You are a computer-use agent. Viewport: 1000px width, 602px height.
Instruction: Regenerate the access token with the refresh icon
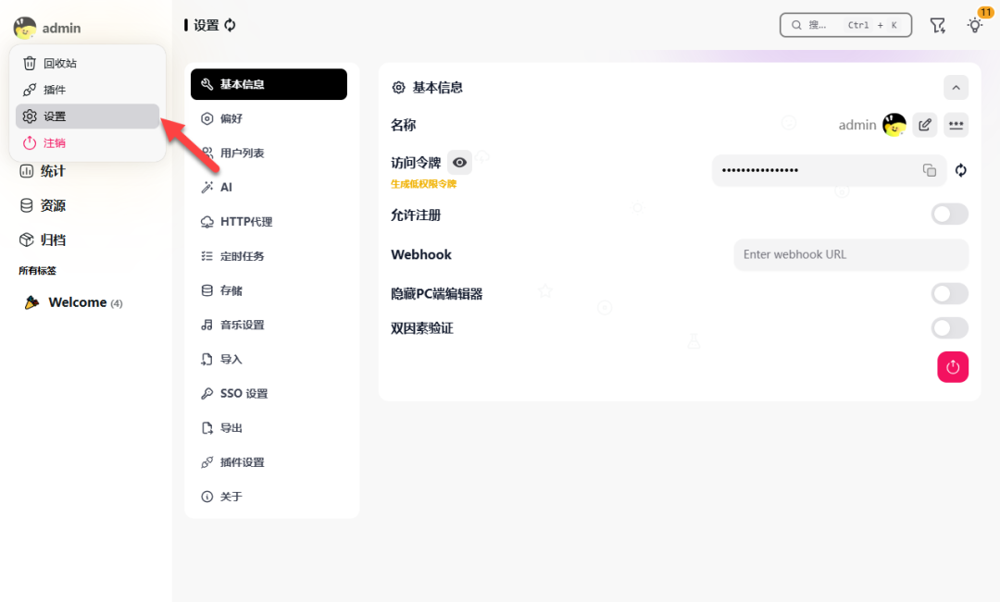point(960,170)
